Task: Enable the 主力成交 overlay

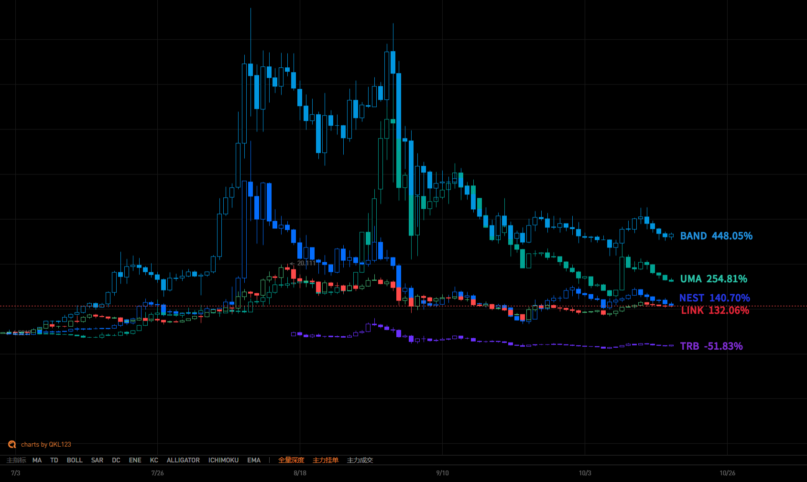Action: click(x=360, y=460)
